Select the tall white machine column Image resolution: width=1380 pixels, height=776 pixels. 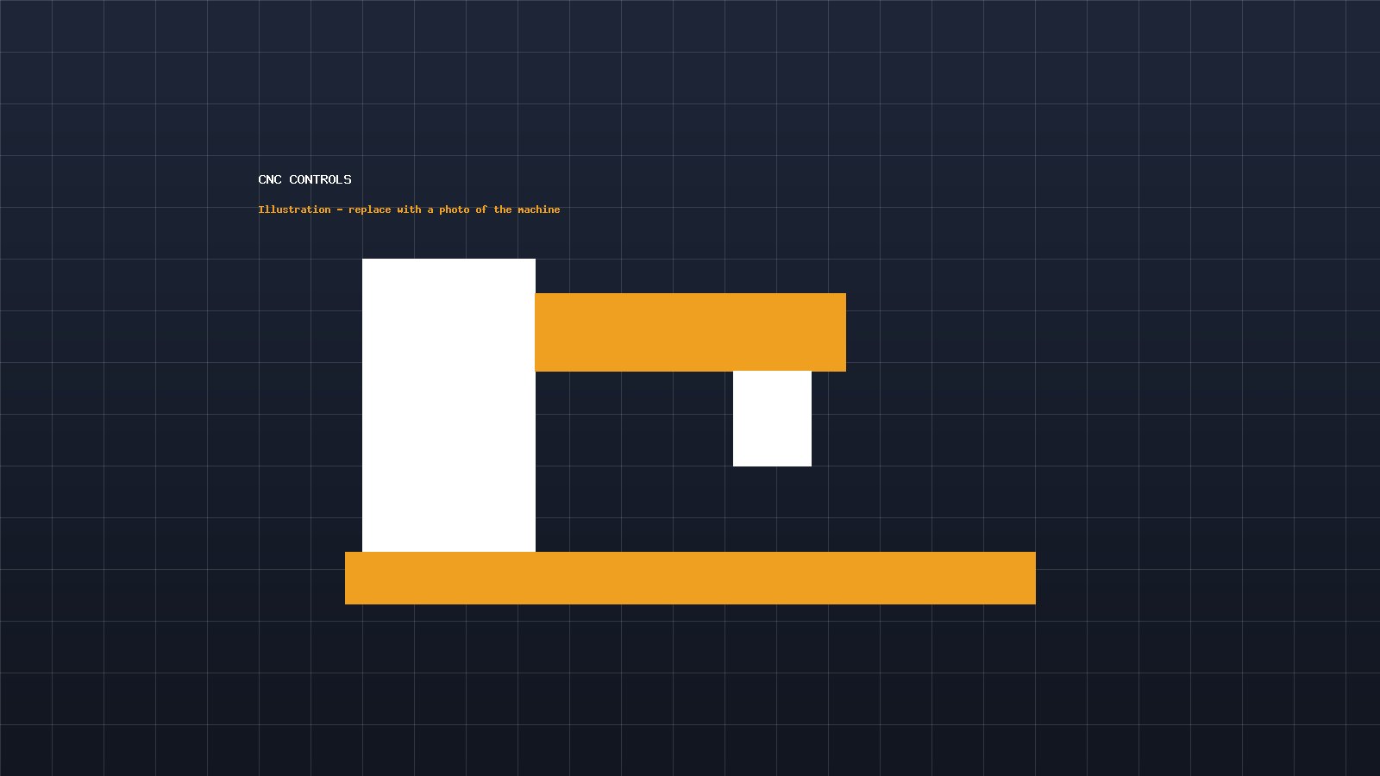coord(448,405)
